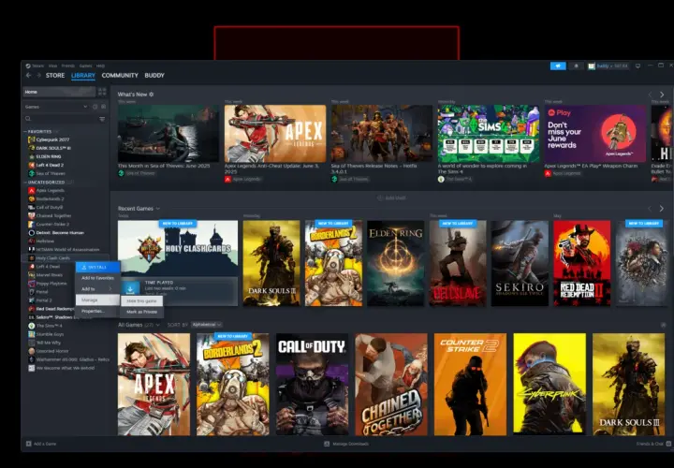Show next What's New items arrow
The height and width of the screenshot is (468, 674).
click(662, 95)
